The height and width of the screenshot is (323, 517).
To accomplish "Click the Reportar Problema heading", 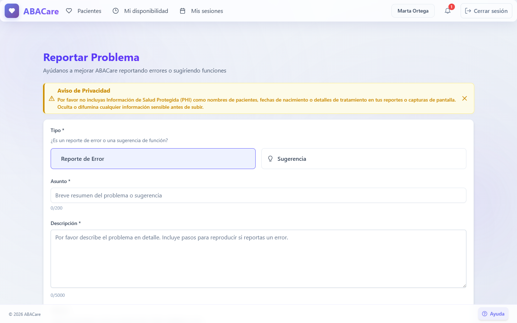I will point(91,57).
